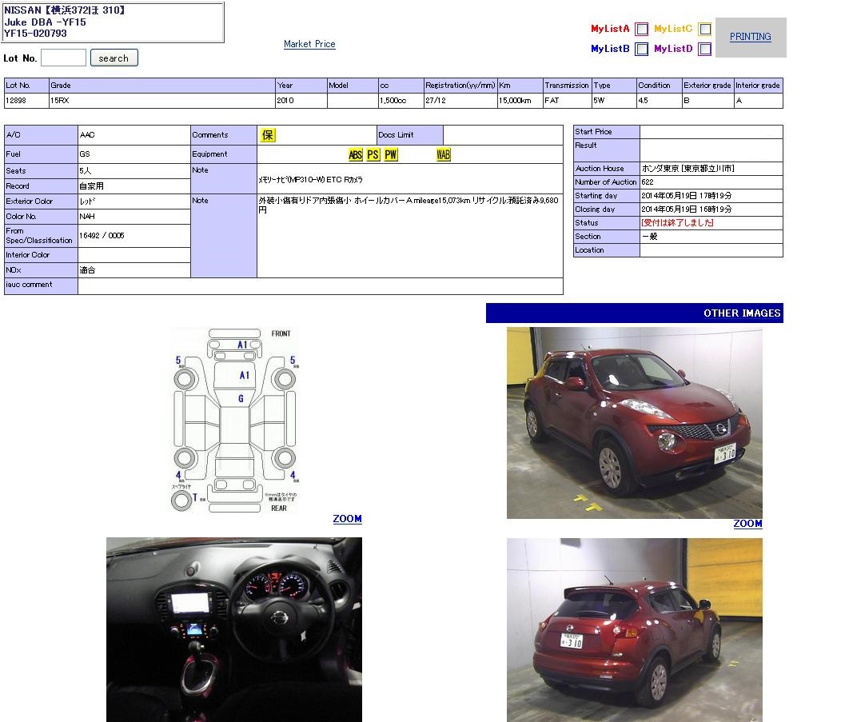This screenshot has width=841, height=722.
Task: Click the ABS equipment icon
Action: coord(355,155)
